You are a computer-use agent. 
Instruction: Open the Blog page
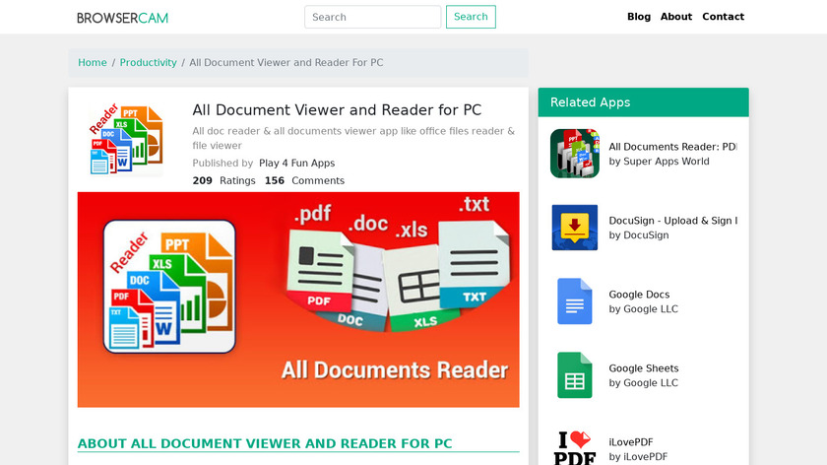tap(639, 17)
